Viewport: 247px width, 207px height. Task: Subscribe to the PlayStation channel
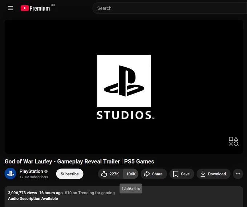[x=70, y=174]
